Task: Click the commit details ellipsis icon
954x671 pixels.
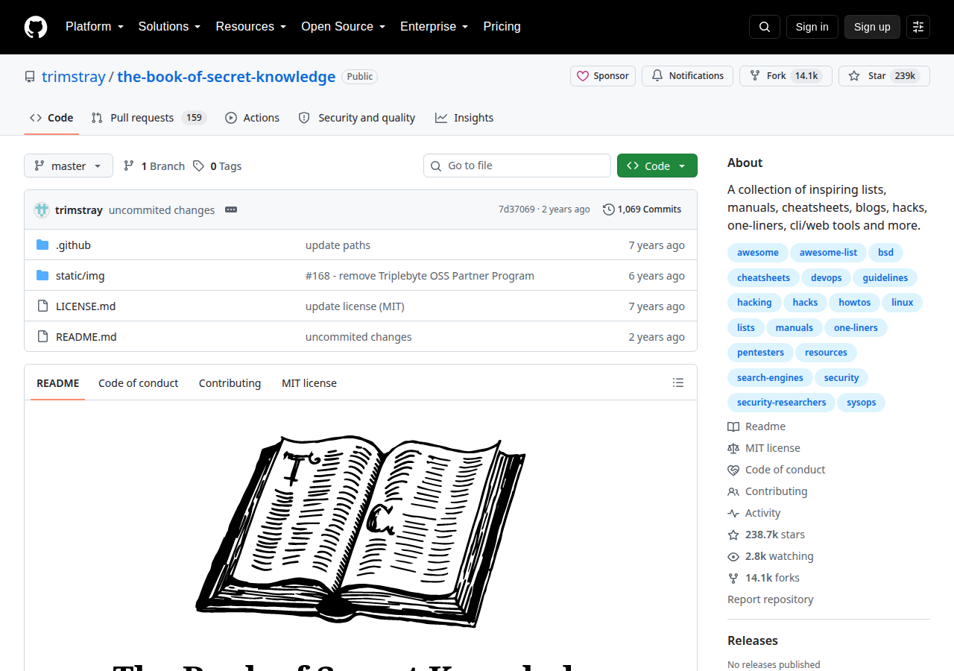Action: [x=231, y=210]
